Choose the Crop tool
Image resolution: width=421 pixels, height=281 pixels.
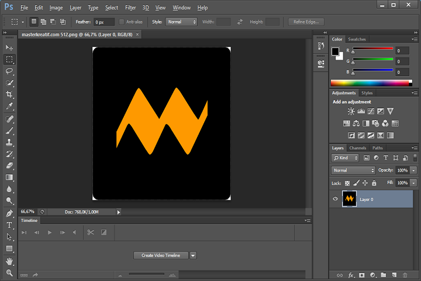click(9, 94)
